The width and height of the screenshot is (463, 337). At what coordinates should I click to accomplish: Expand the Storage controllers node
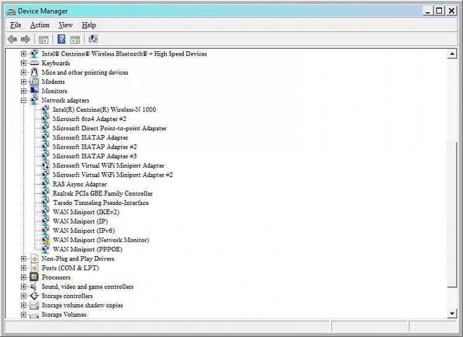(23, 296)
